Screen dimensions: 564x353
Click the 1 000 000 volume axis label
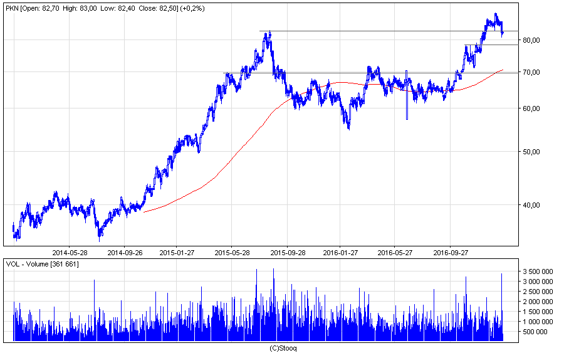coord(538,322)
